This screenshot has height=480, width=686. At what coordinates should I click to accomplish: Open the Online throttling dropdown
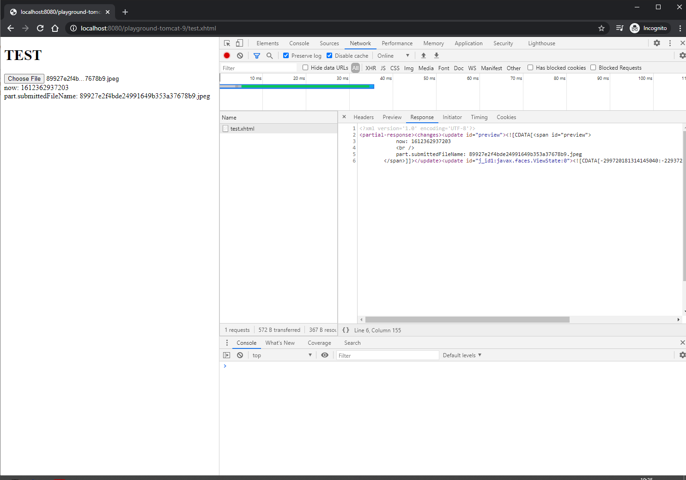coord(393,55)
